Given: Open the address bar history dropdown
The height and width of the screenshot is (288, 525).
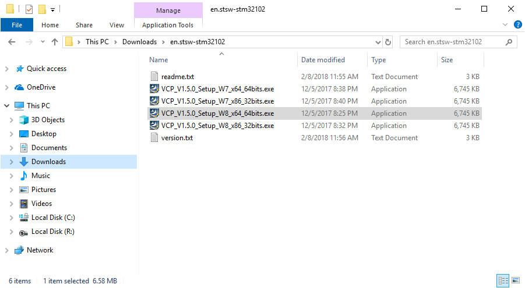Looking at the screenshot, I should [x=378, y=42].
